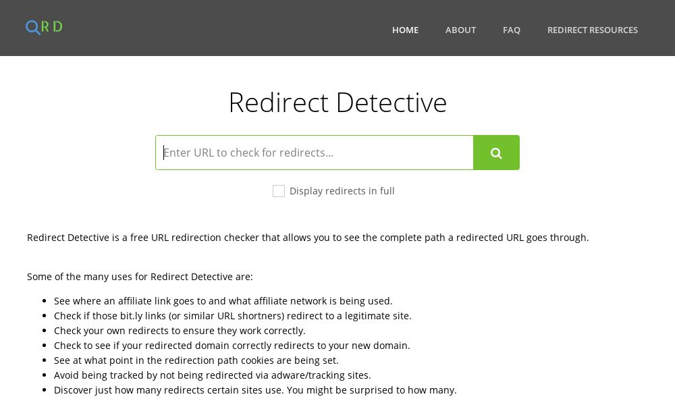Open the FAQ page

tap(512, 30)
